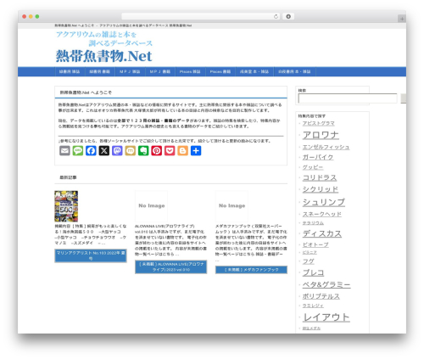This screenshot has width=424, height=359.
Task: Open the No Image thumbnail for メダカファンブック
Action: 232,206
